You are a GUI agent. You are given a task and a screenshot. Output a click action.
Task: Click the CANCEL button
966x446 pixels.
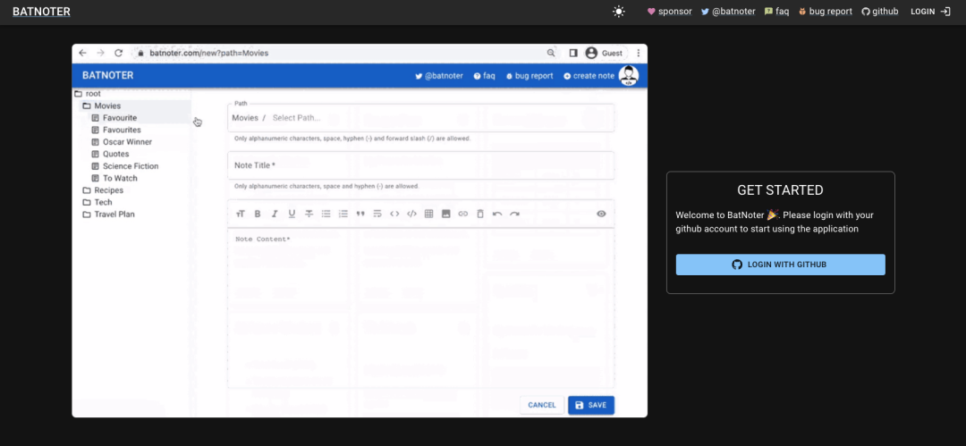[541, 406]
